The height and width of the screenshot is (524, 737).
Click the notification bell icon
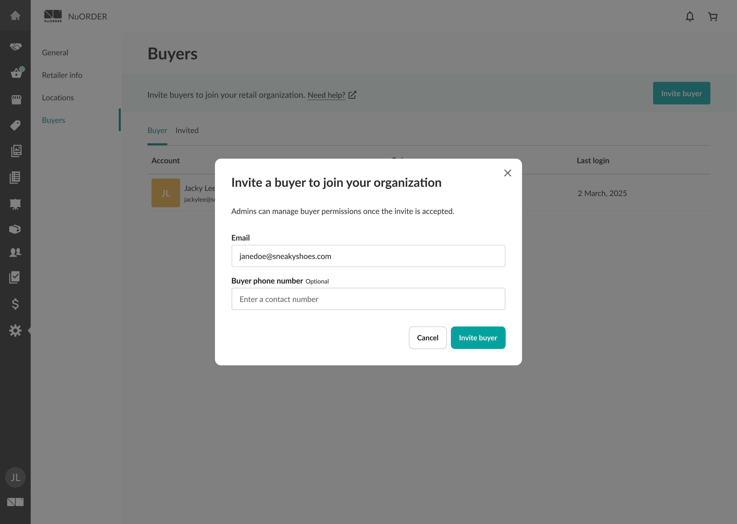[690, 16]
